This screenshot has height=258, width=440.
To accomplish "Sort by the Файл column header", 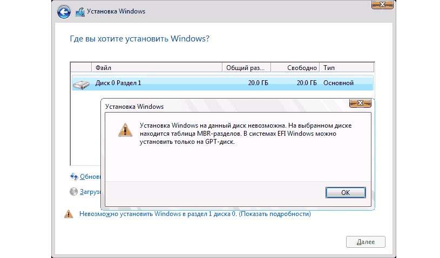I will click(157, 68).
